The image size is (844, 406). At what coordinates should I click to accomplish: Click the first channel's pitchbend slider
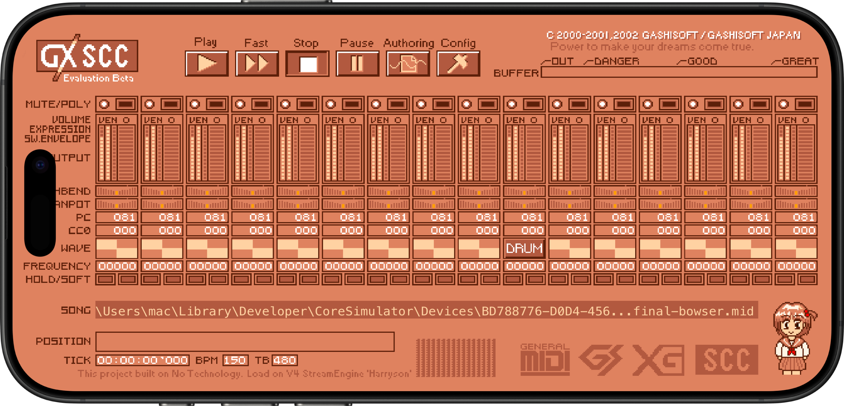coord(117,191)
